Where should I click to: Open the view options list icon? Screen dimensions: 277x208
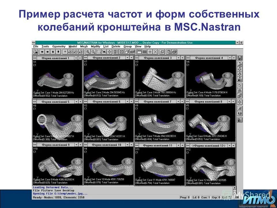[116, 52]
